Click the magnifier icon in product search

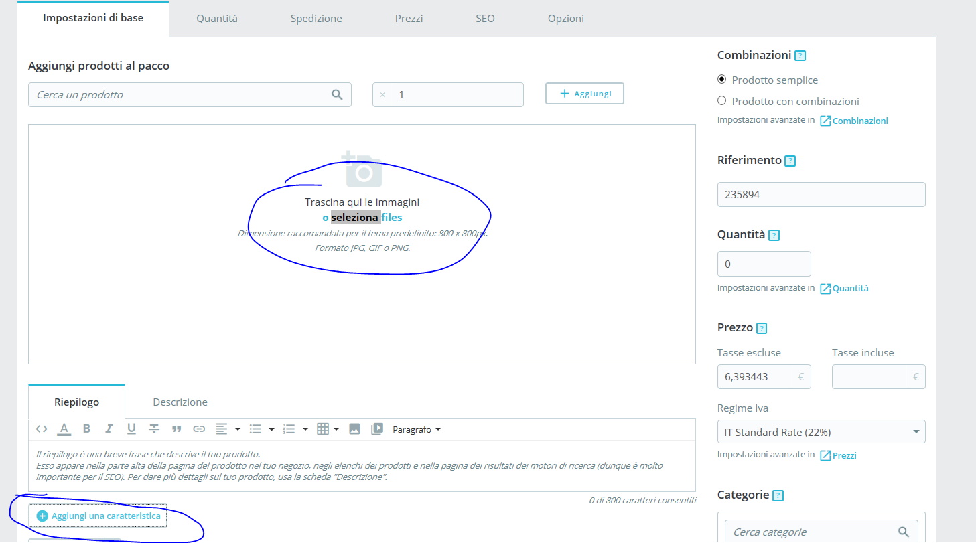pos(337,94)
